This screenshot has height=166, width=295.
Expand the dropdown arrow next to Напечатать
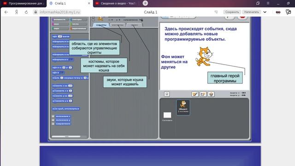coord(265,12)
